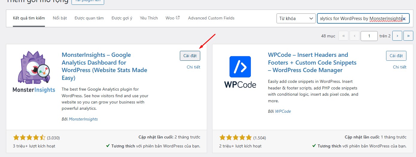Click the 3 triệu+ lượt kích hoạt text
Viewport: 416px width, 157px height.
point(34,146)
